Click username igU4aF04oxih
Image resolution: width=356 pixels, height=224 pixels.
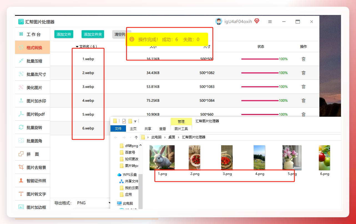pyautogui.click(x=238, y=21)
